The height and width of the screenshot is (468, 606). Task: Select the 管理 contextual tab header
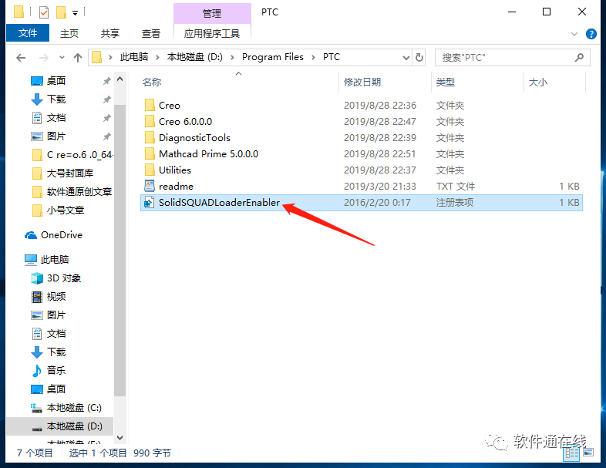coord(212,14)
